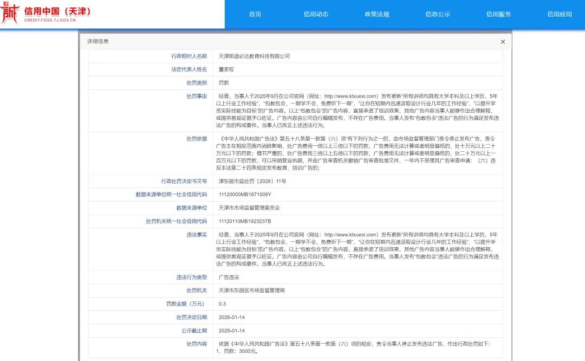585x361 pixels.
Task: Click the legal representative name 董家权
Action: coord(226,69)
